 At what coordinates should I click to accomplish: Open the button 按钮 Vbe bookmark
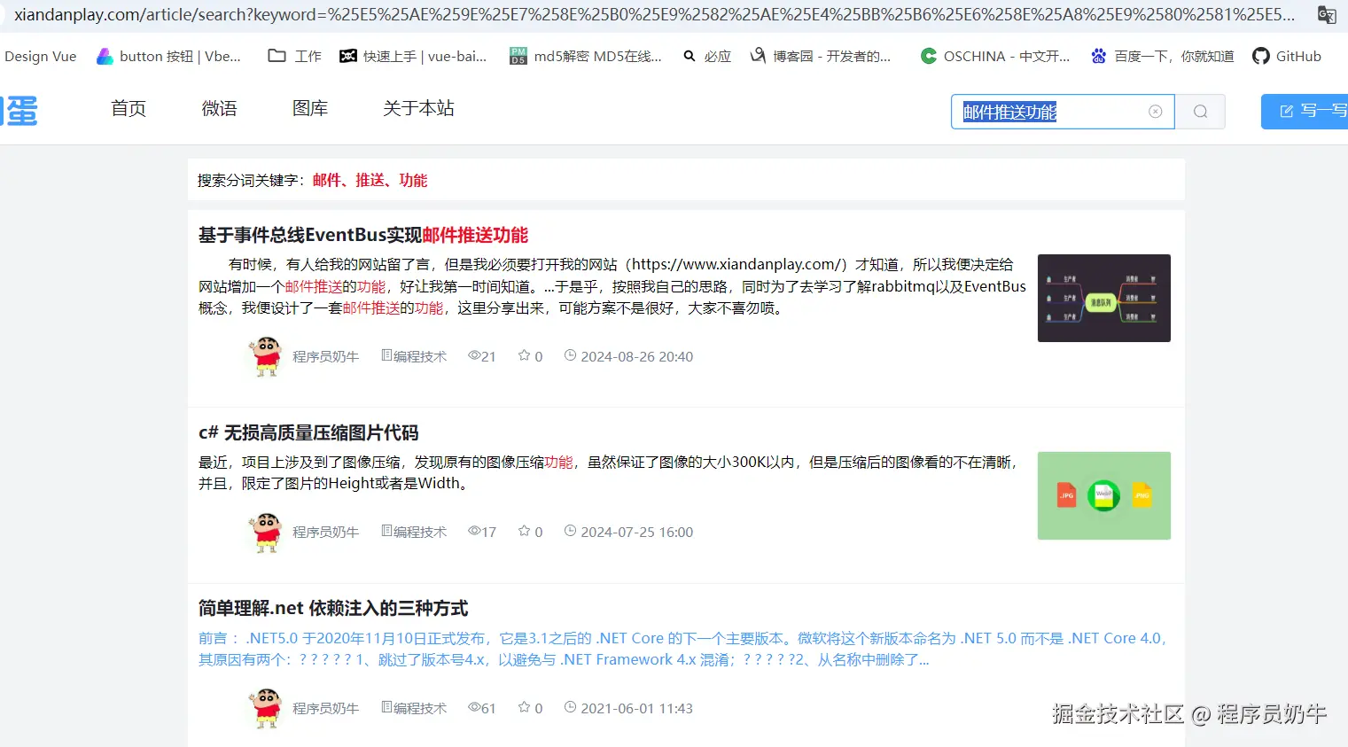click(168, 56)
